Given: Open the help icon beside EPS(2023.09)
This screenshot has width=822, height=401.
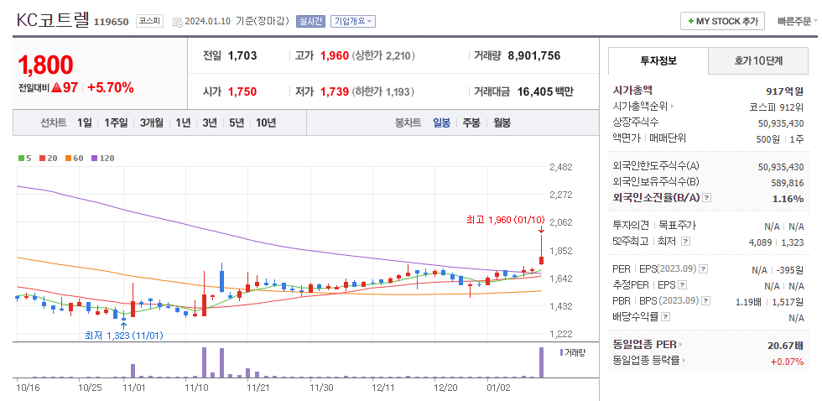Looking at the screenshot, I should [x=704, y=269].
